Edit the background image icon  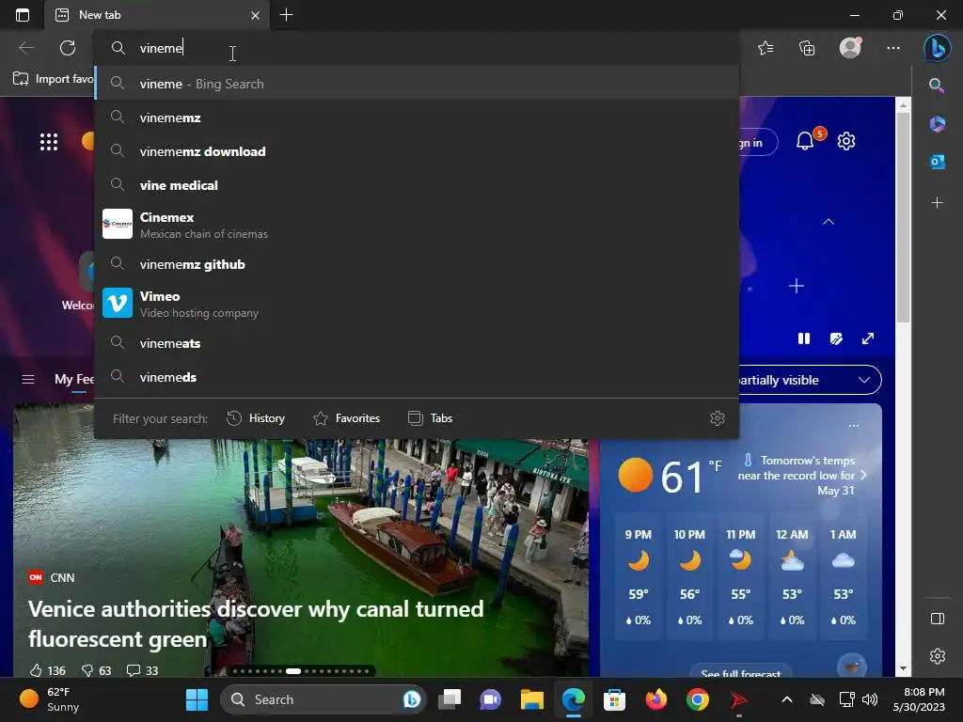836,338
